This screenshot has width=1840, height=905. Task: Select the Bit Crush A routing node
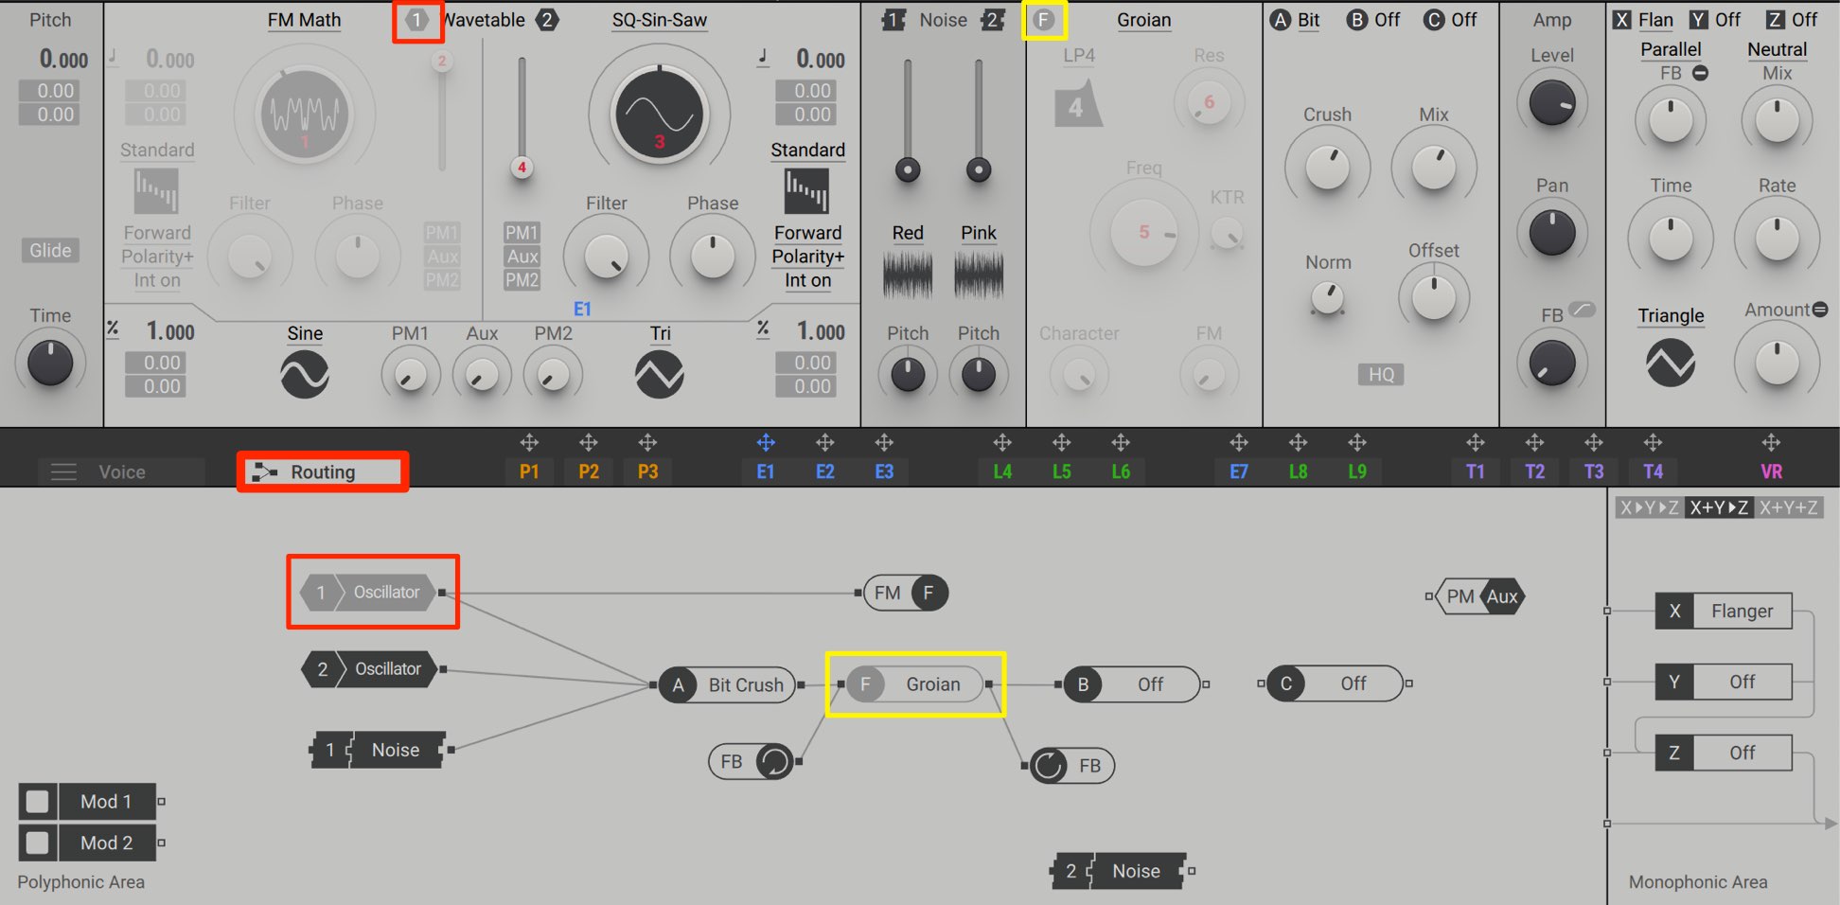(727, 684)
